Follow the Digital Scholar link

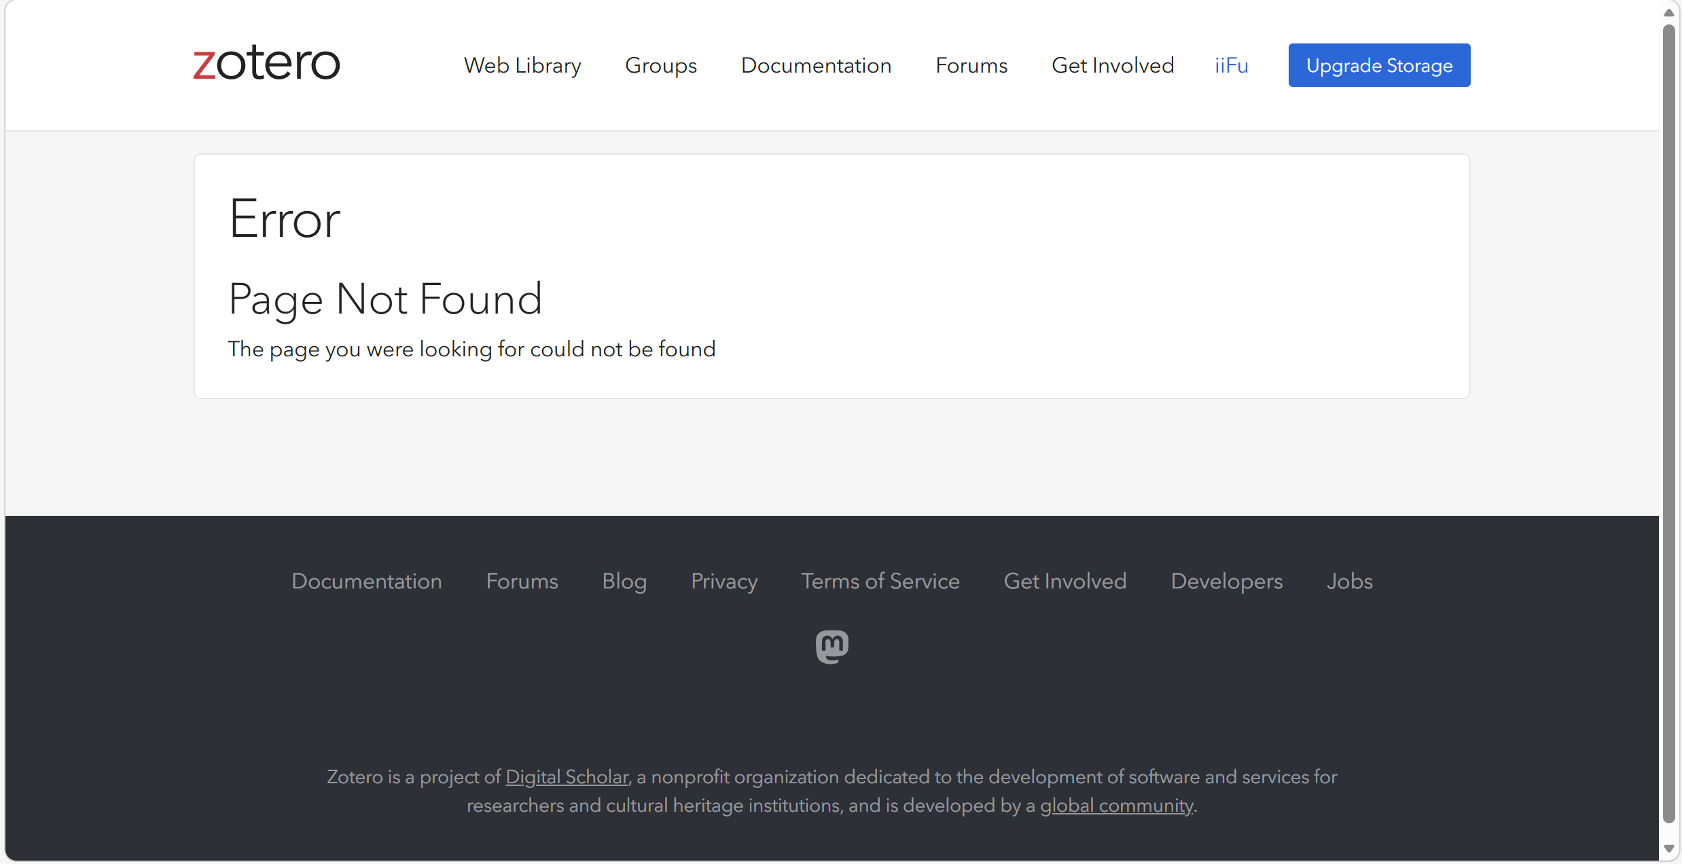567,776
